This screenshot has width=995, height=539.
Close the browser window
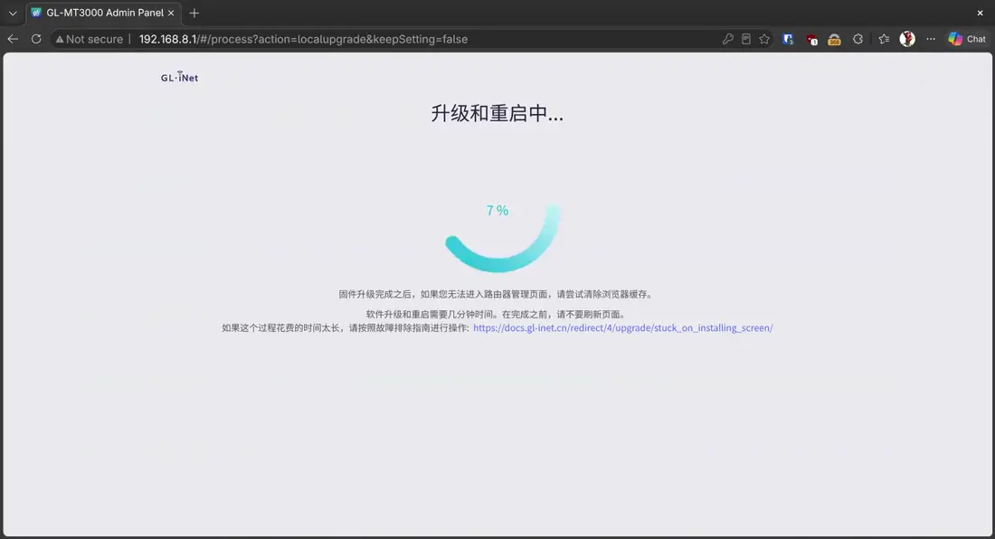[x=980, y=13]
